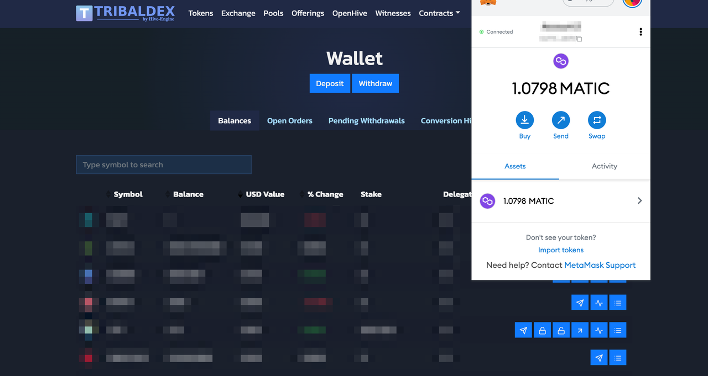The height and width of the screenshot is (376, 708).
Task: Switch to the Activity tab in MetaMask
Action: click(x=605, y=166)
